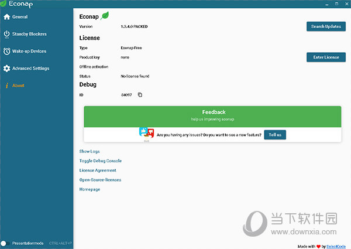Open the SelectCode link in footer
This screenshot has height=249, width=351.
tap(336, 247)
